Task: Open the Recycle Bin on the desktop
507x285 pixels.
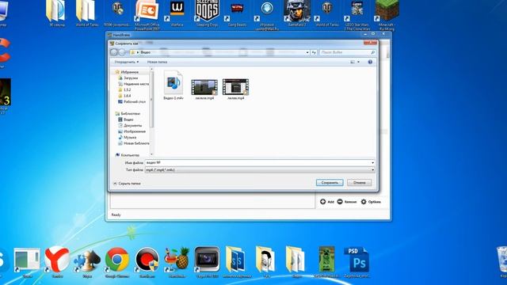Action: (501, 262)
